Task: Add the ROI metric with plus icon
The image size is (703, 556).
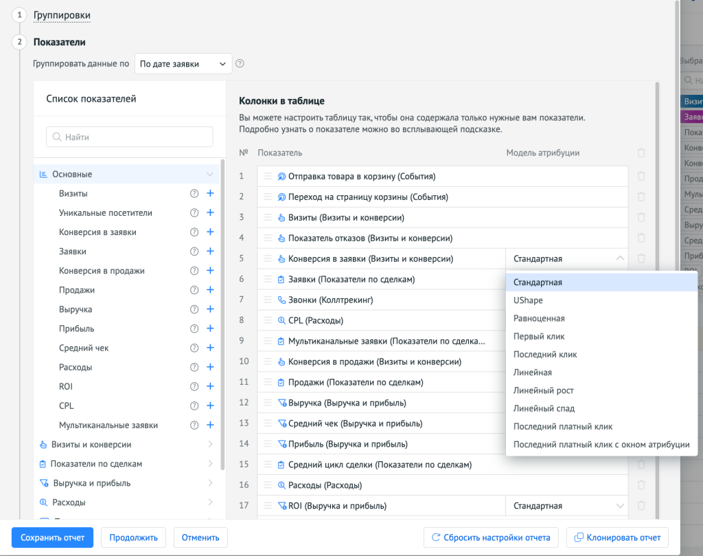Action: tap(210, 386)
